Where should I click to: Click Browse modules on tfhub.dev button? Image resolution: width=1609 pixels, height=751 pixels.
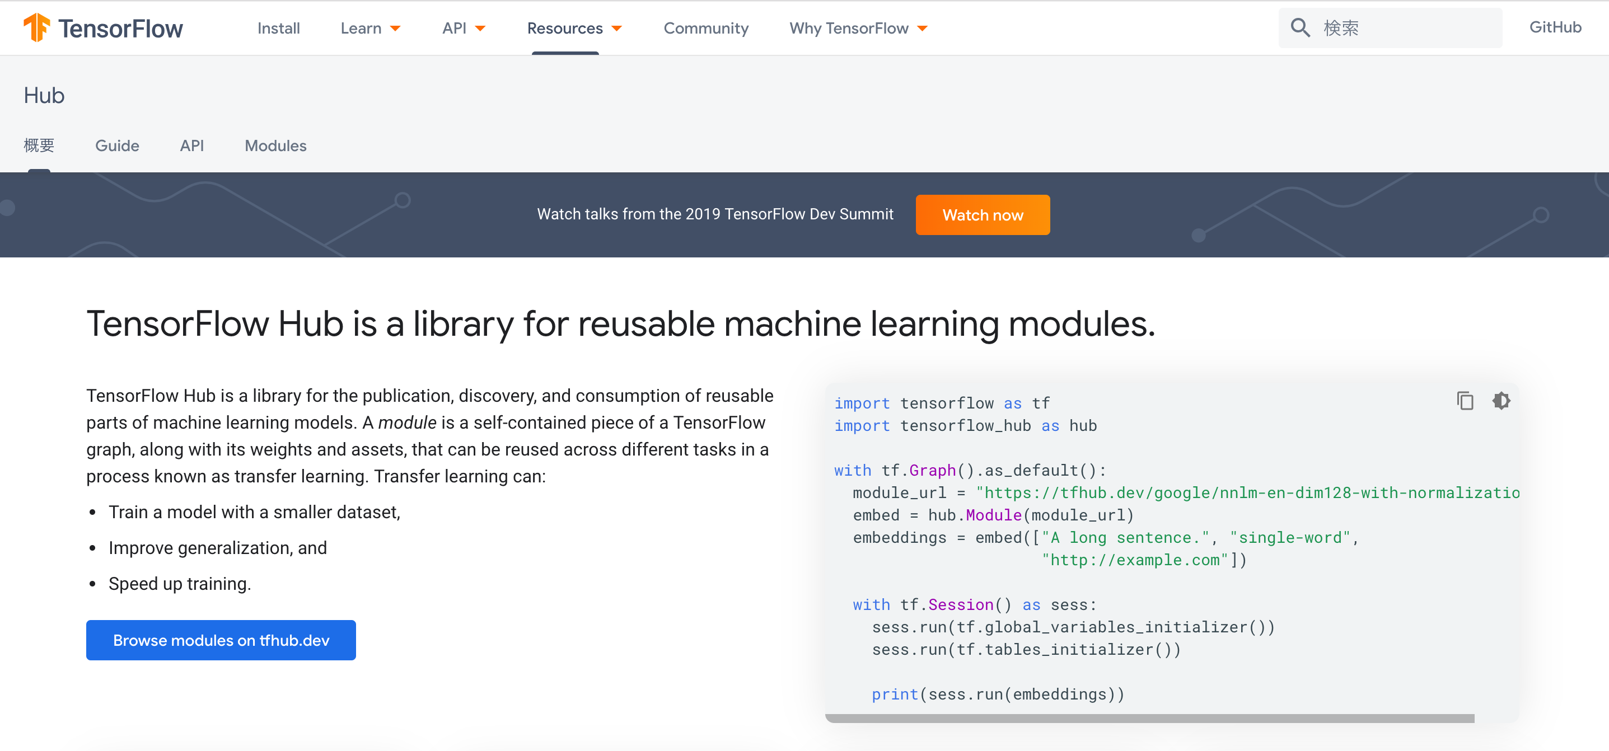click(x=221, y=640)
